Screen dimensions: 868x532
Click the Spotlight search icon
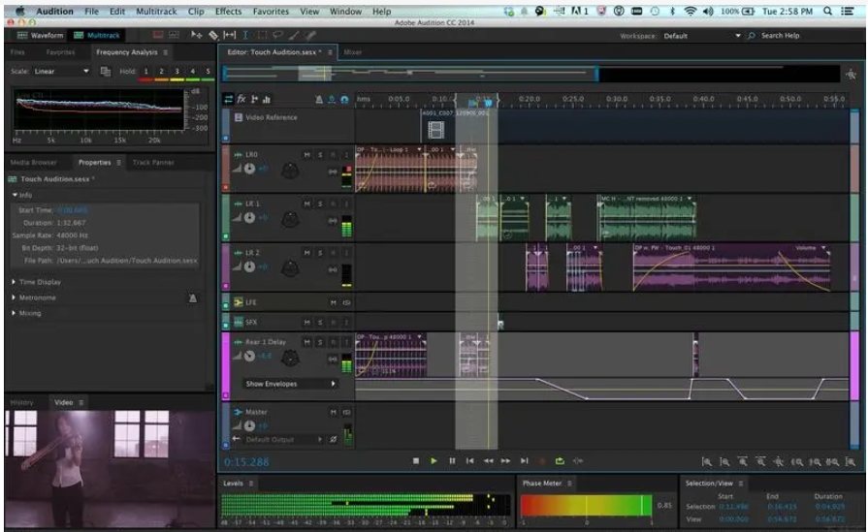coord(827,11)
